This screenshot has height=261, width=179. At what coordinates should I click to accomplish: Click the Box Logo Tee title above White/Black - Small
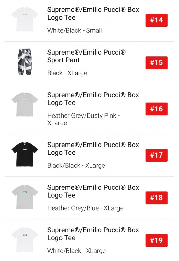coord(93,14)
